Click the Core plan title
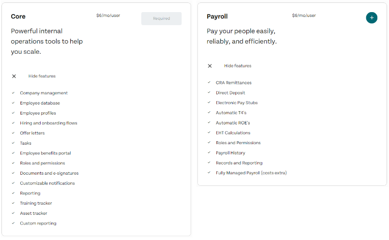The height and width of the screenshot is (240, 389). point(18,17)
